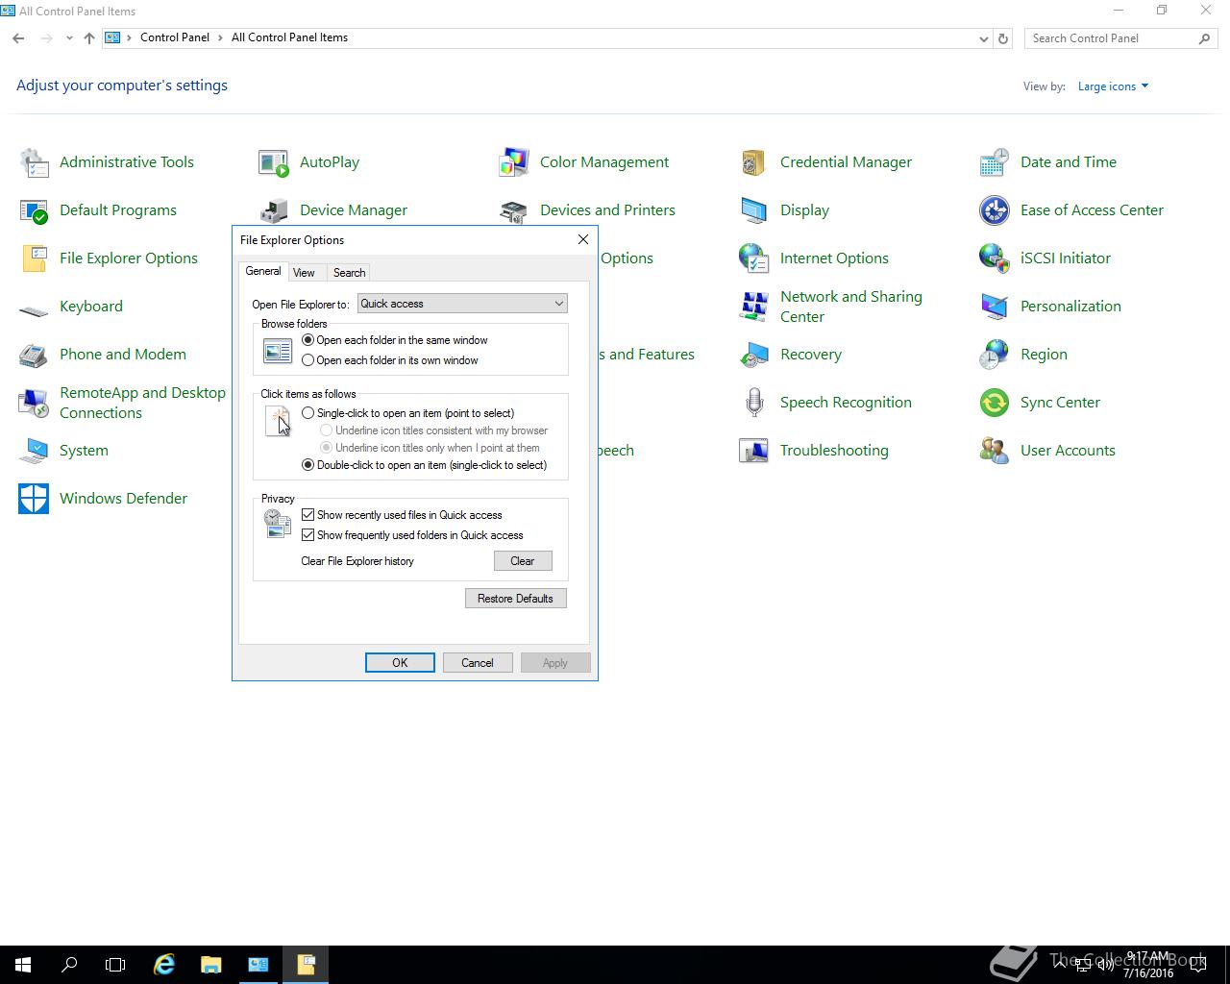Expand the Open File Explorer to dropdown
Image resolution: width=1230 pixels, height=984 pixels.
462,304
